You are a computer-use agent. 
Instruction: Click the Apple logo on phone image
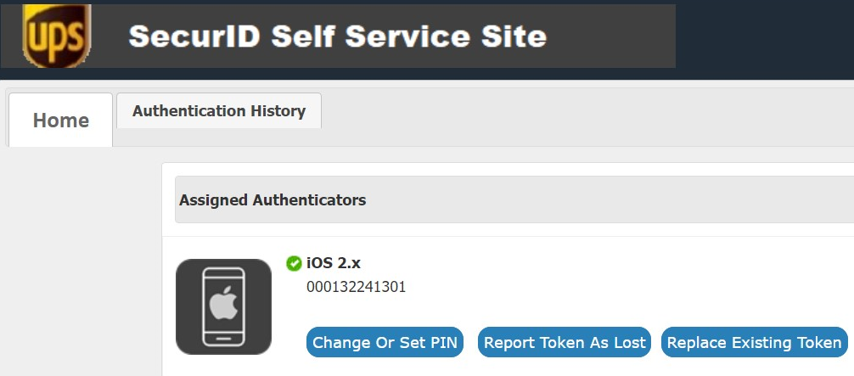pos(224,302)
